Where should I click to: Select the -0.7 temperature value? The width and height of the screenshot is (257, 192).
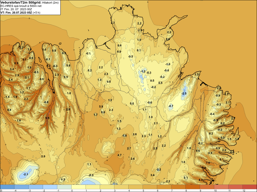click(x=171, y=106)
